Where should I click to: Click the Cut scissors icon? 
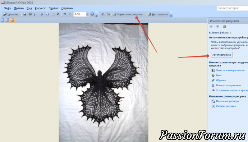tap(42, 14)
